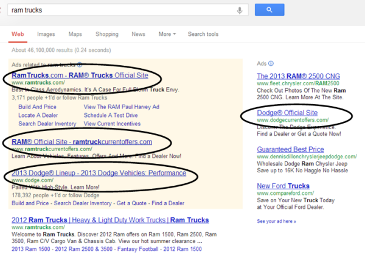
Task: Switch to the Maps tab
Action: (x=75, y=34)
